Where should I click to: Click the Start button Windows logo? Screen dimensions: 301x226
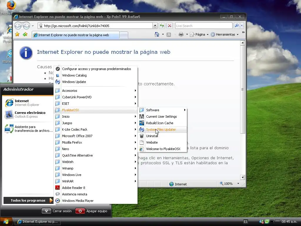6,222
